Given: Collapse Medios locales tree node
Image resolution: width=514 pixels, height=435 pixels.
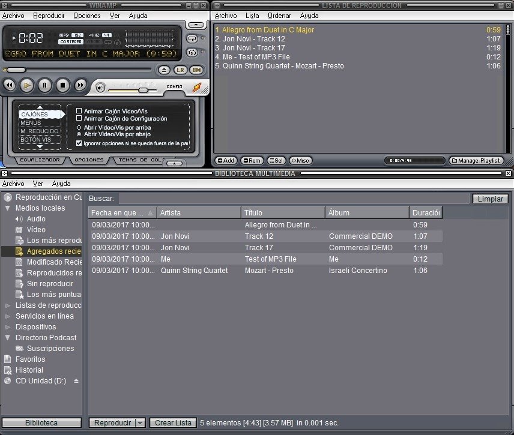Looking at the screenshot, I should pos(8,208).
